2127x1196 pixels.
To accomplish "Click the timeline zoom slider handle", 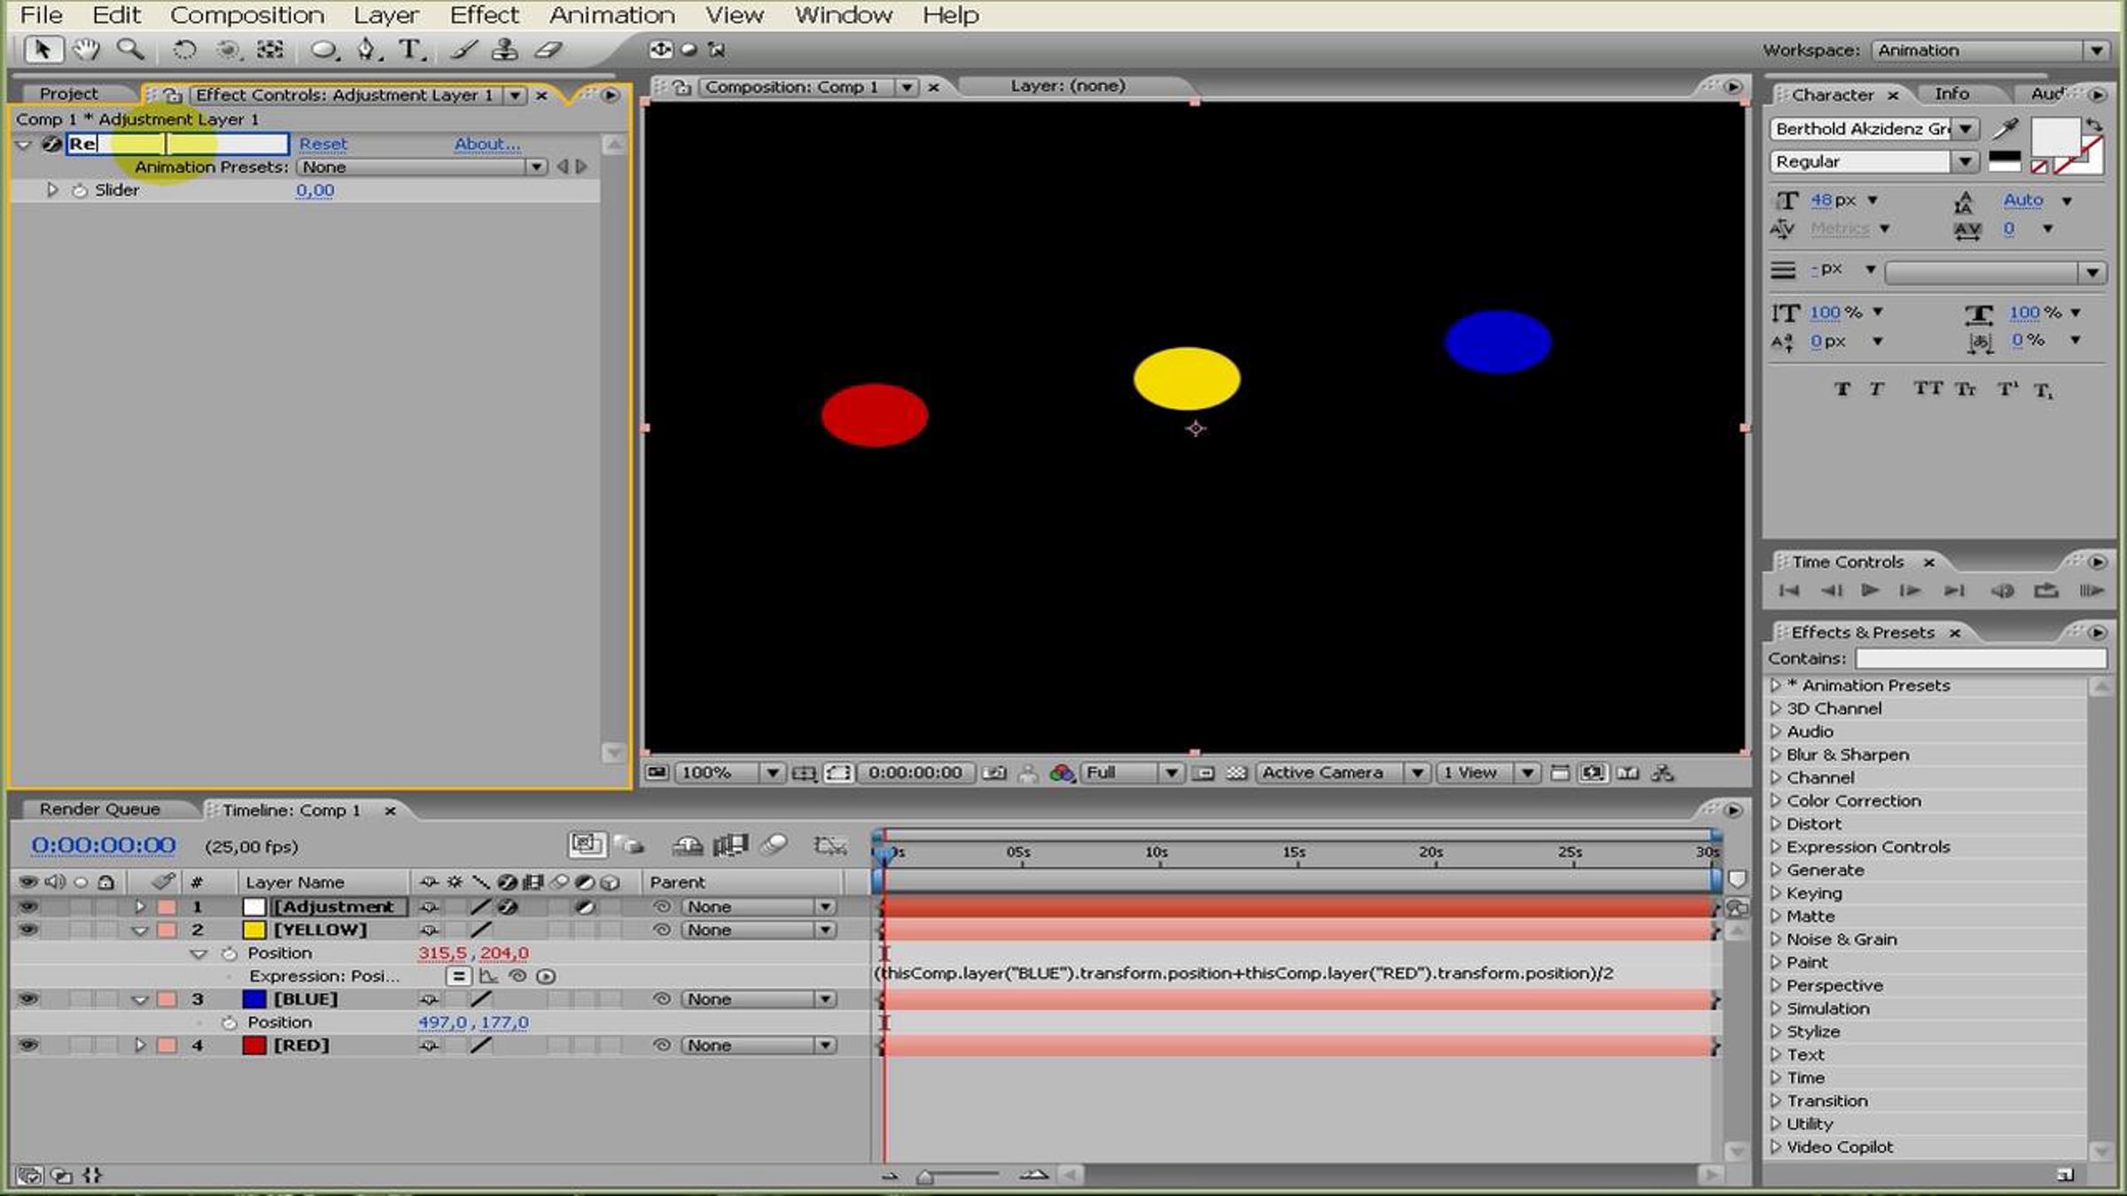I will tap(924, 1177).
